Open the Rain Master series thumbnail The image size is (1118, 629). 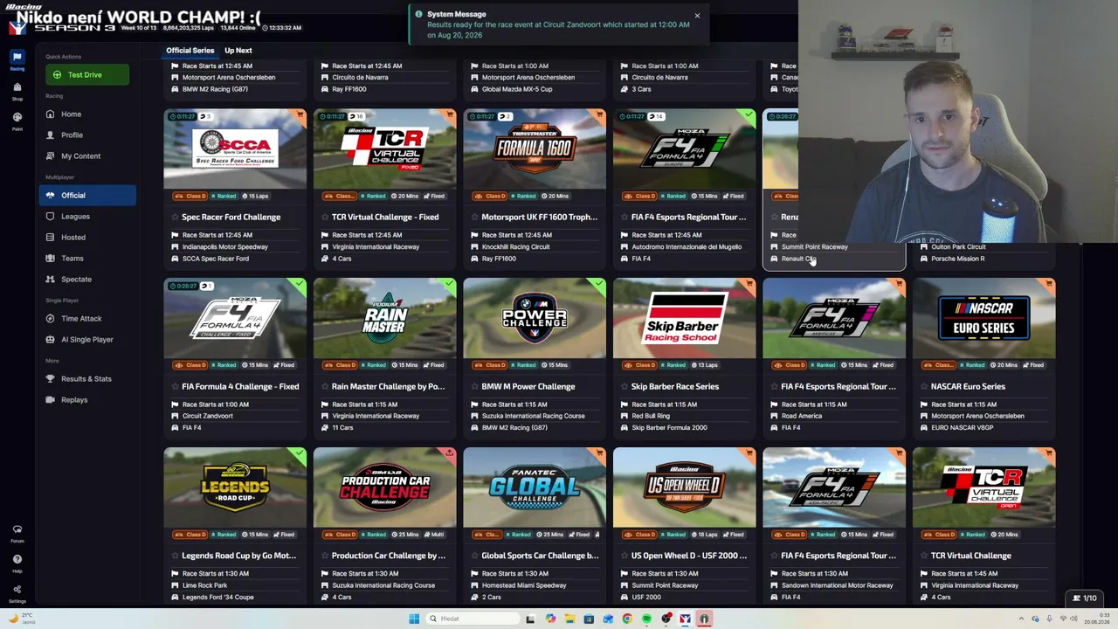click(384, 318)
